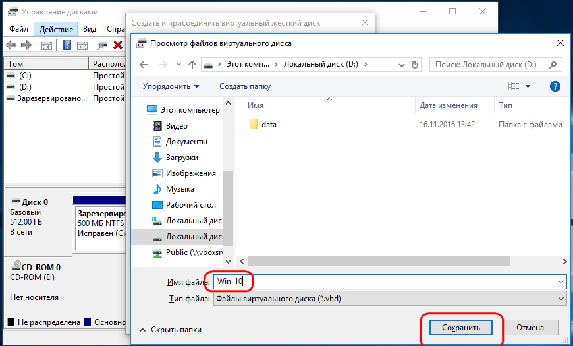This screenshot has width=573, height=346.
Task: Select Музыка in navigation pane
Action: tap(173, 189)
